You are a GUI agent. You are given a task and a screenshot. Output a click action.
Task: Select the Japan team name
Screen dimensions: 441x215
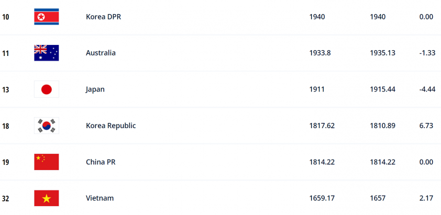coord(95,89)
